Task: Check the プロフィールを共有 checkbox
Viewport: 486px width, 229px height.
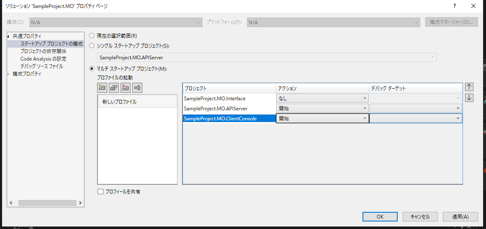Action: pyautogui.click(x=100, y=191)
